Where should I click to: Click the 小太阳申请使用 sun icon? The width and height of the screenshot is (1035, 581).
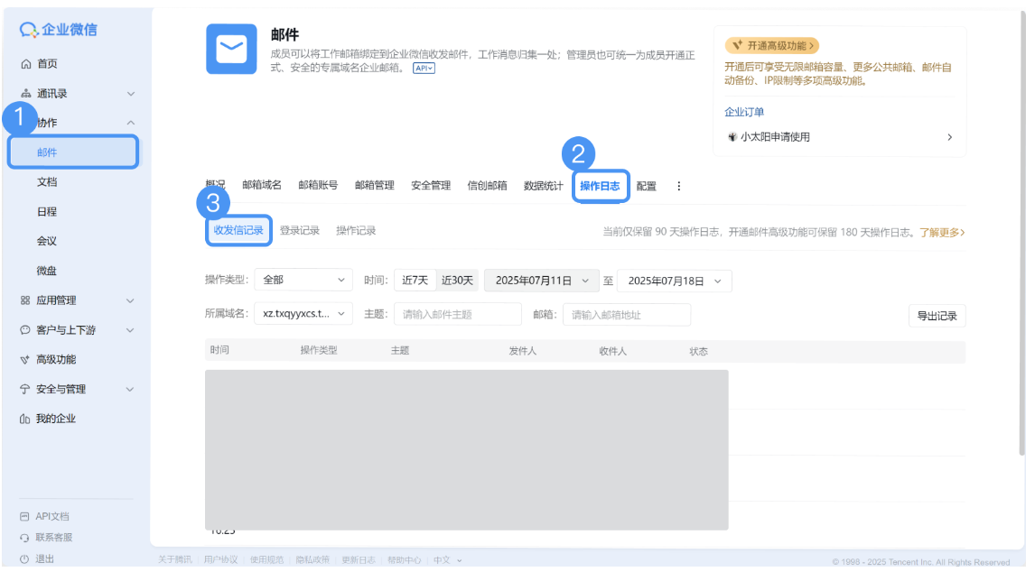732,137
